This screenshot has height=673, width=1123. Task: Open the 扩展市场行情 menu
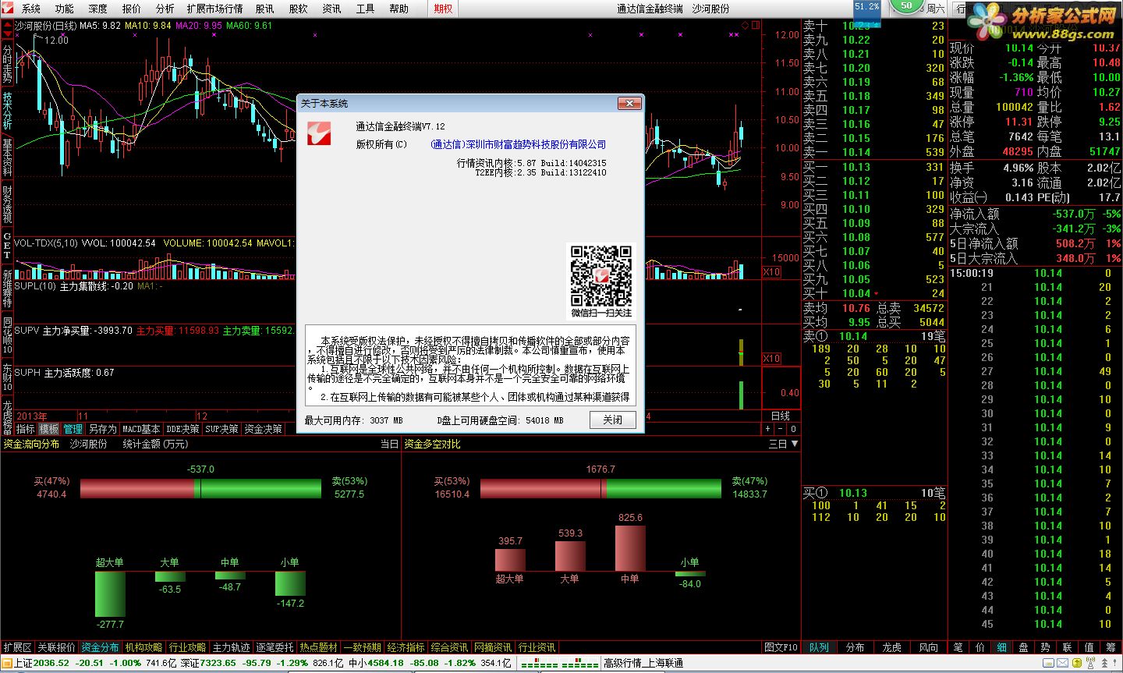(215, 9)
